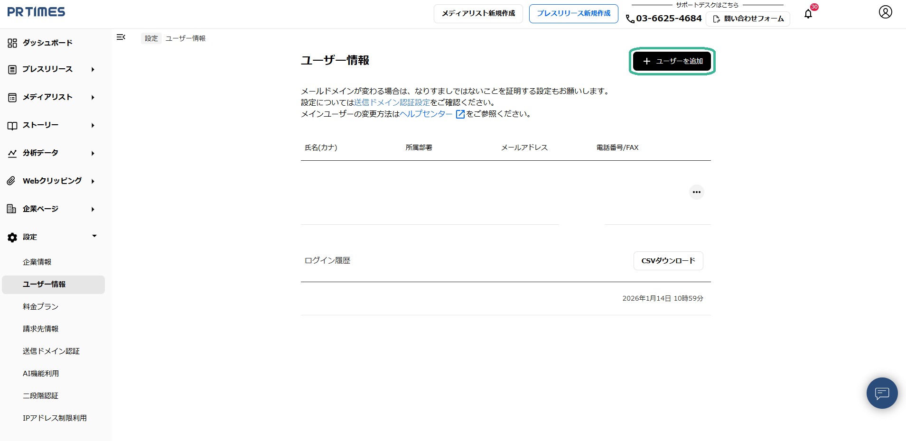Select the Webクリッピング paperclip icon
The width and height of the screenshot is (906, 441).
[x=10, y=181]
